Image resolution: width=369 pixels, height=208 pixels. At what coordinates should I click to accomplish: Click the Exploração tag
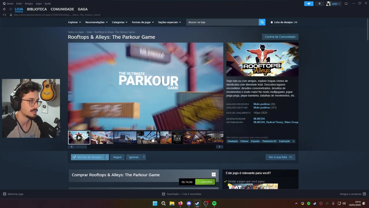284,141
